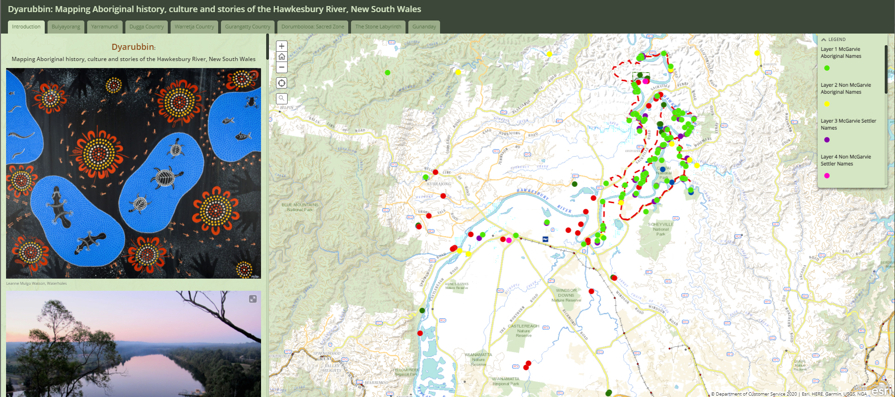Open the Yarramundi tab
Screen dimensions: 895x397
pos(104,27)
